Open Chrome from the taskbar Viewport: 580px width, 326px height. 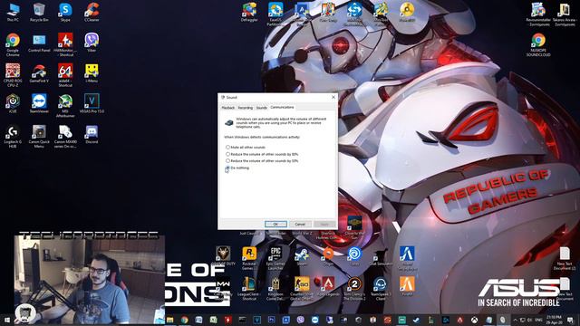pos(184,320)
